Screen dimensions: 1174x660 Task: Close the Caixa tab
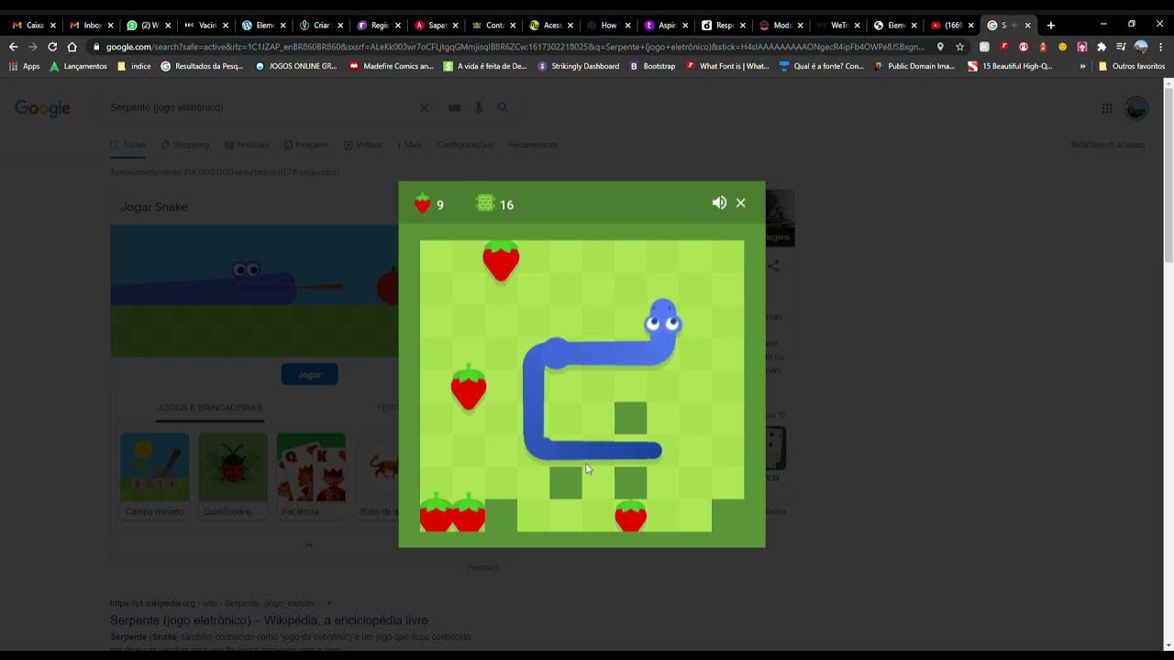click(53, 25)
